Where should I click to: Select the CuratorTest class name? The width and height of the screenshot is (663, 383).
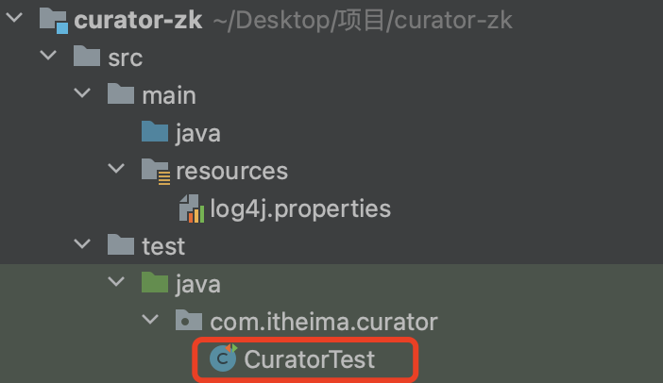pos(309,359)
